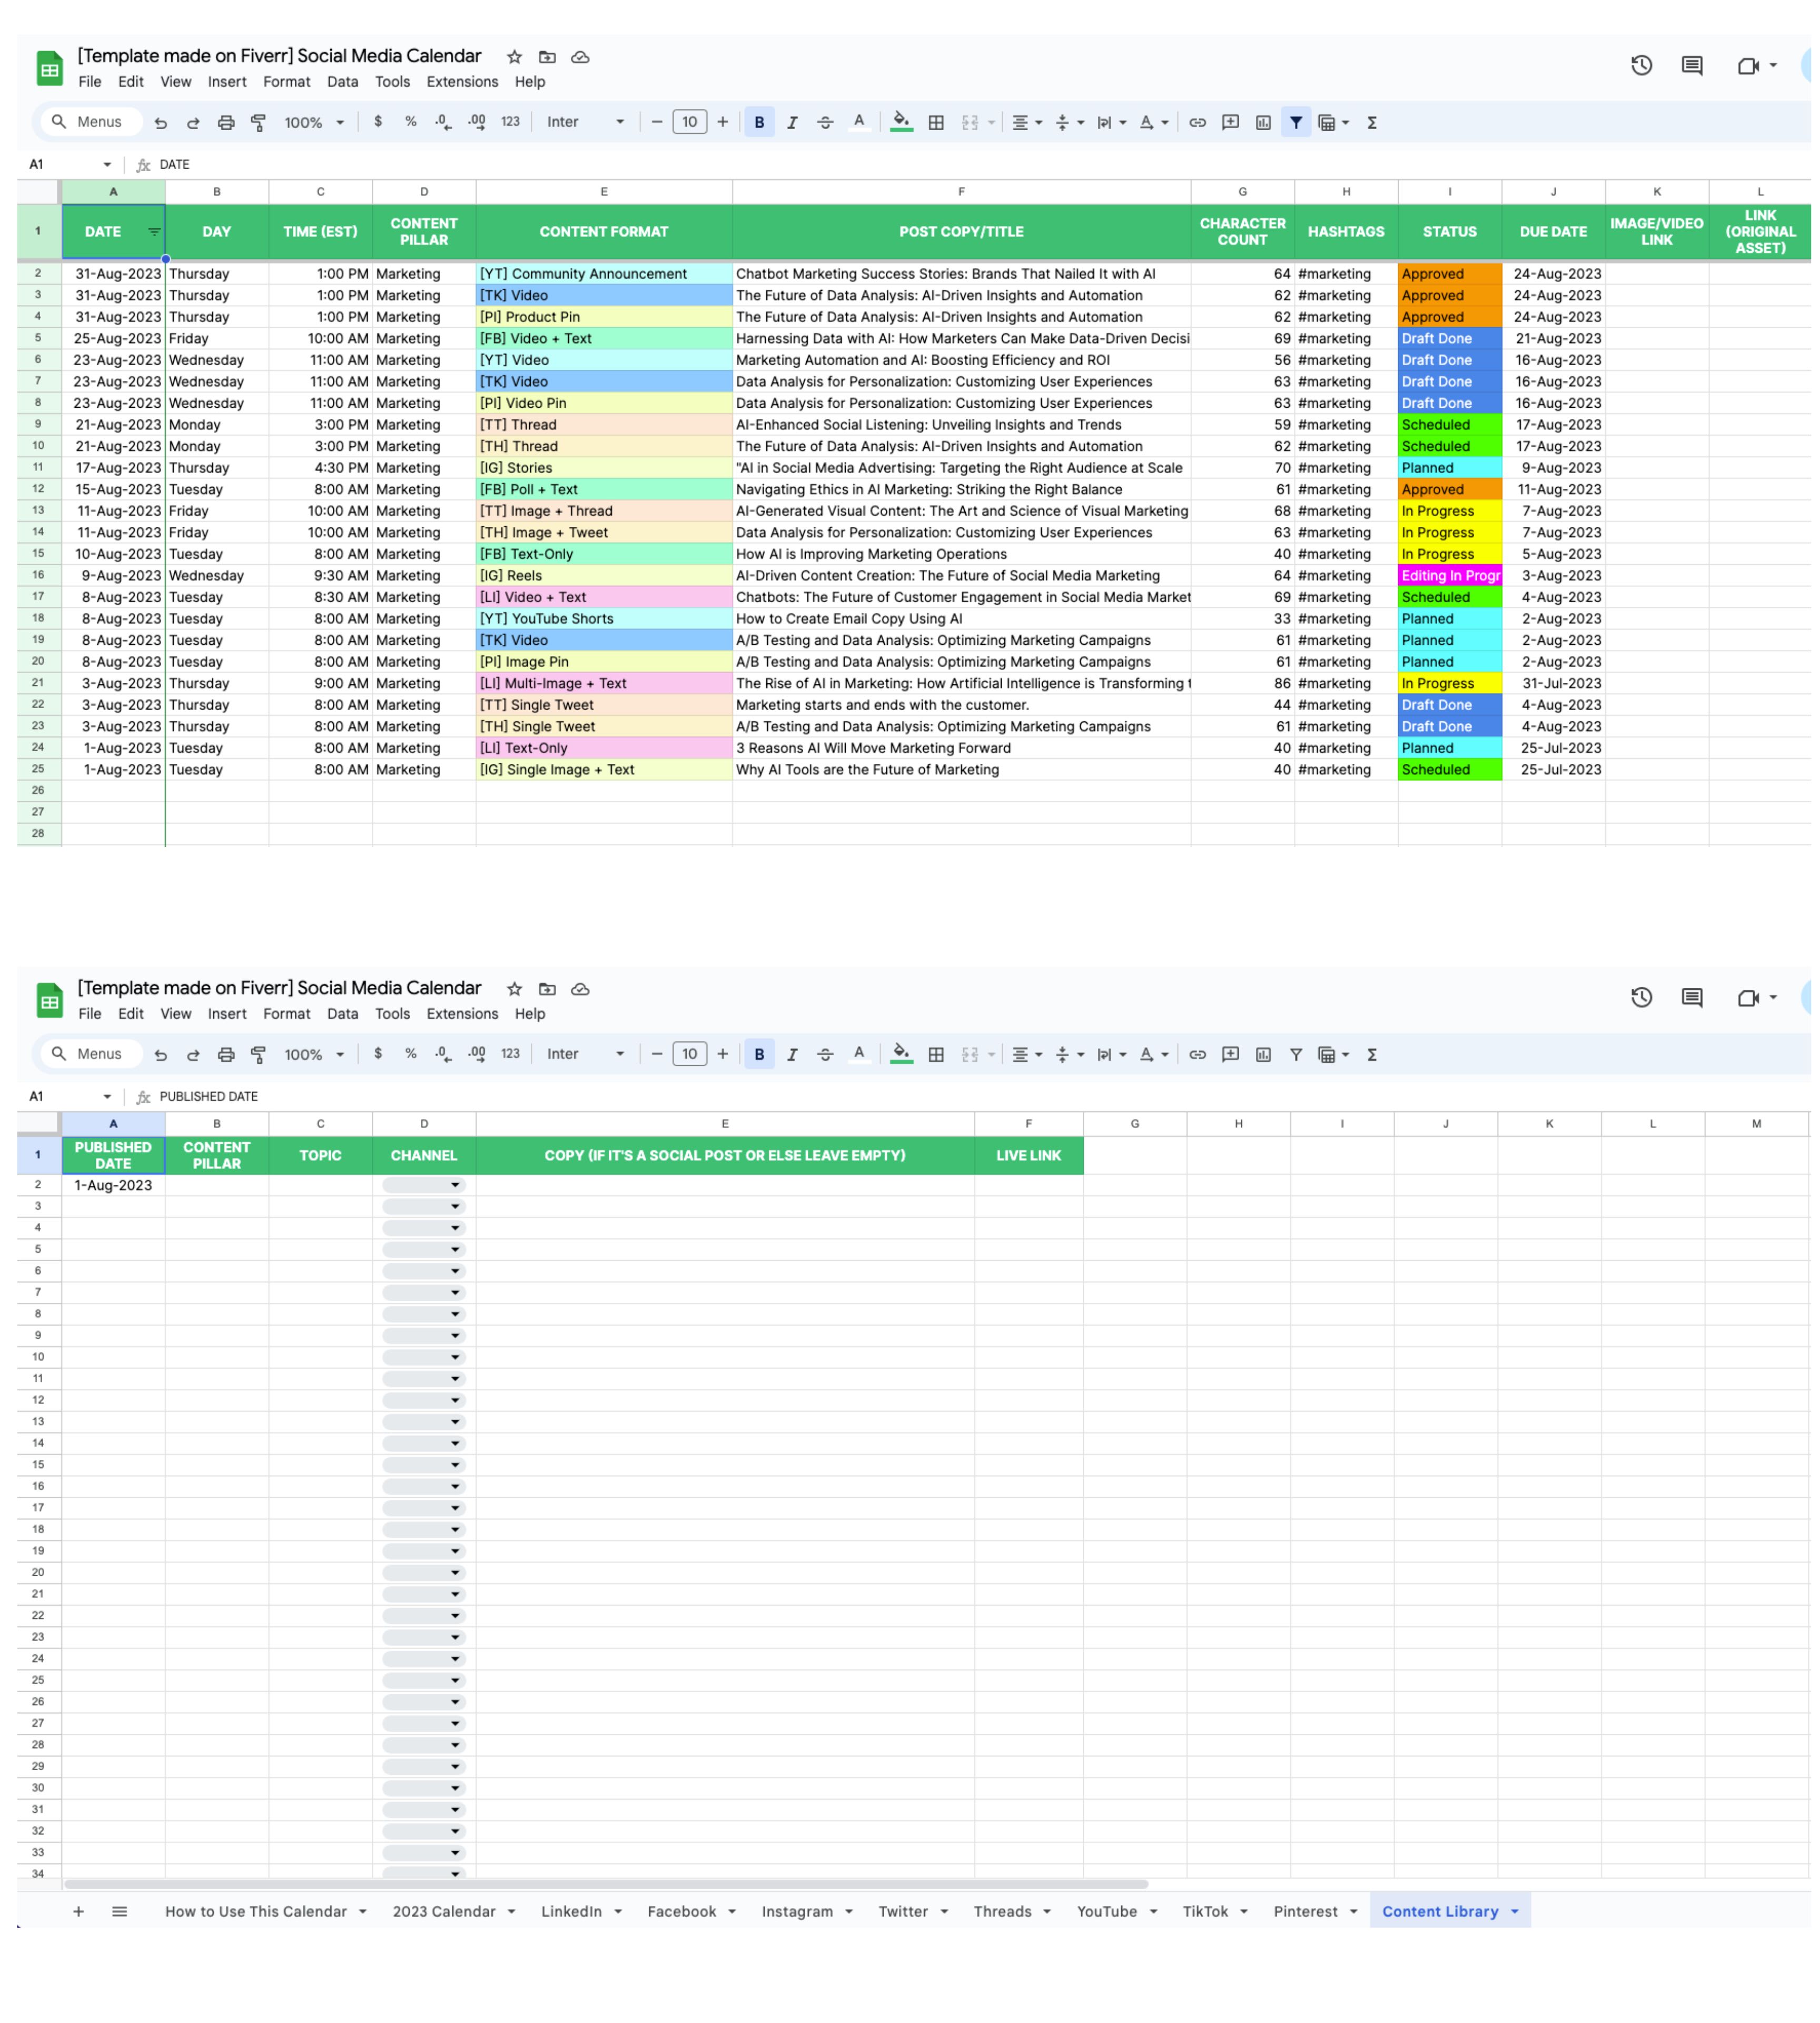Format as percent in the upper window
The height and width of the screenshot is (2023, 1820).
pos(411,122)
